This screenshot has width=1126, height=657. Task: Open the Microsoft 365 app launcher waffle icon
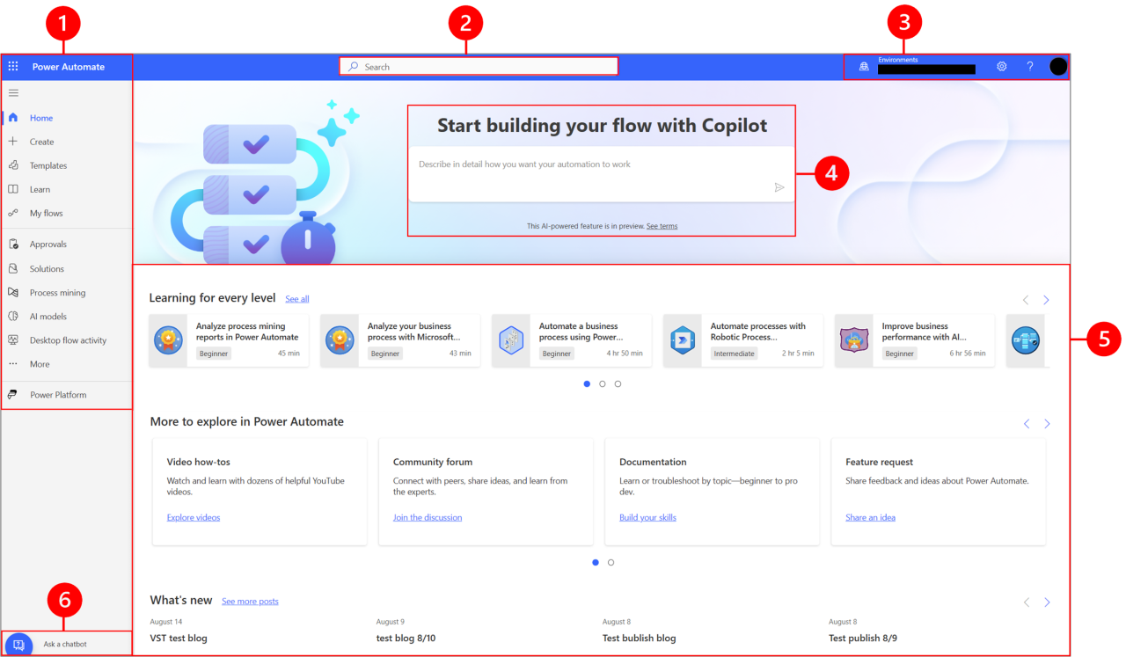[12, 66]
